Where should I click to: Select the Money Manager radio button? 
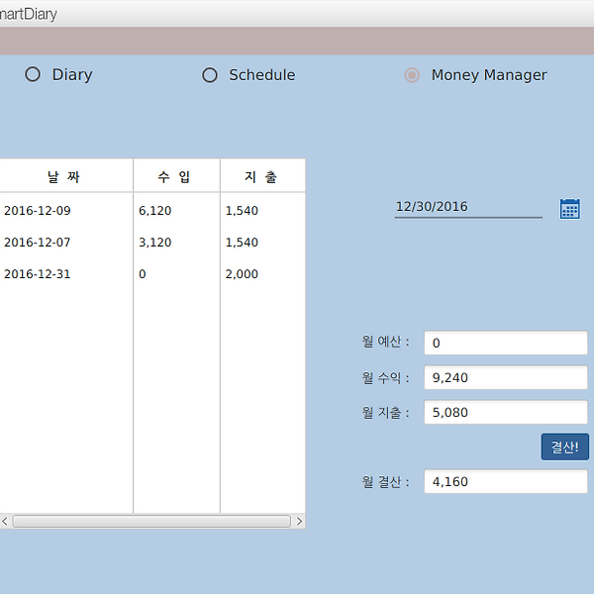tap(412, 74)
